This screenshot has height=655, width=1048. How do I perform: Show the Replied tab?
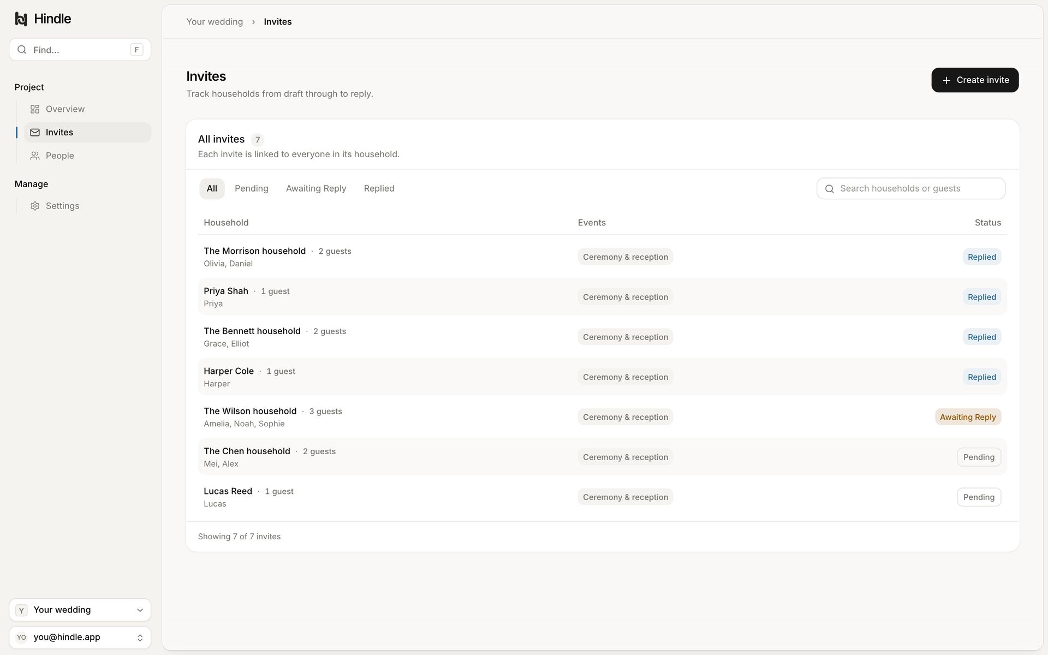(x=379, y=189)
